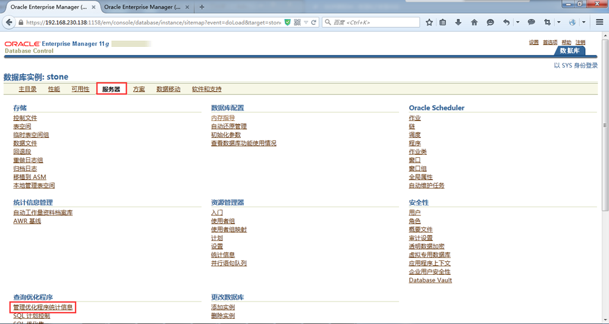Image resolution: width=609 pixels, height=324 pixels.
Task: Expand dropdown next to the globe icon
Action: pyautogui.click(x=584, y=23)
